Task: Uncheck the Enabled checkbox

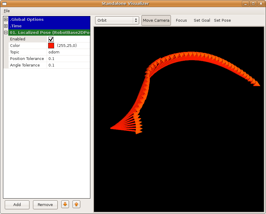Action: click(51, 39)
